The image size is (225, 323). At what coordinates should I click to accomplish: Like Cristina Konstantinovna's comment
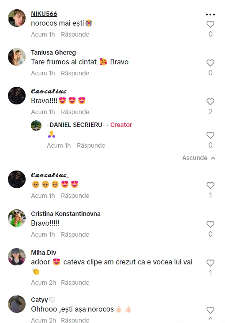click(210, 224)
